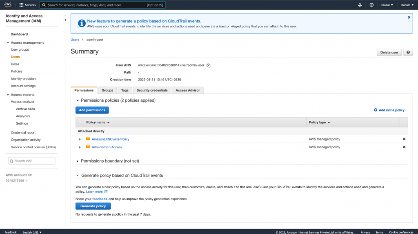
Task: Open Access analyzer in the sidebar
Action: (23, 101)
